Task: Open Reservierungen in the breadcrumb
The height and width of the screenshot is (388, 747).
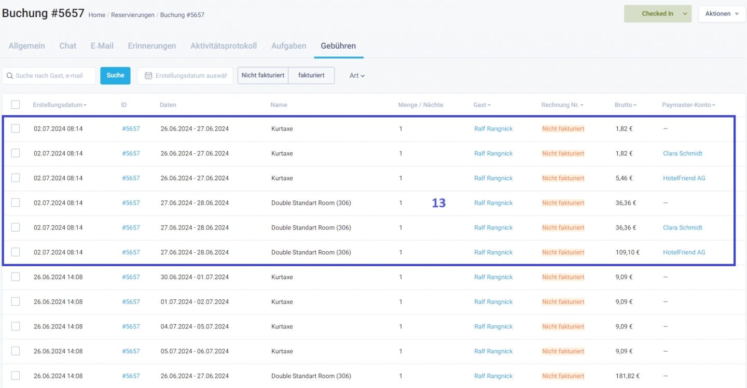Action: (133, 15)
